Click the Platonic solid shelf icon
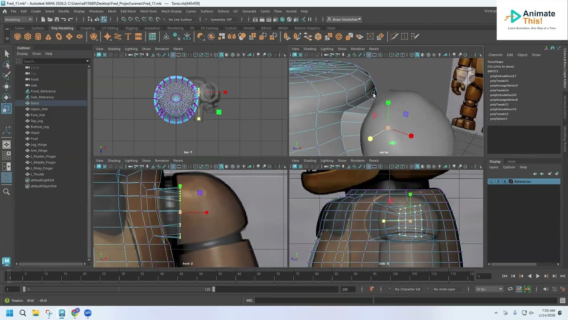Image resolution: width=568 pixels, height=320 pixels. pyautogui.click(x=94, y=36)
